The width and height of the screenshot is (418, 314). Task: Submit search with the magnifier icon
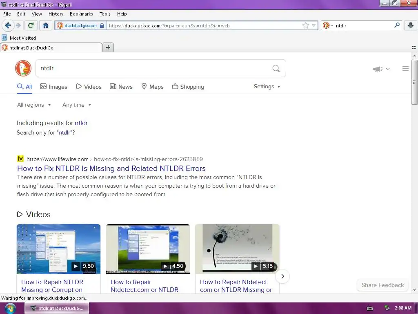pos(276,69)
